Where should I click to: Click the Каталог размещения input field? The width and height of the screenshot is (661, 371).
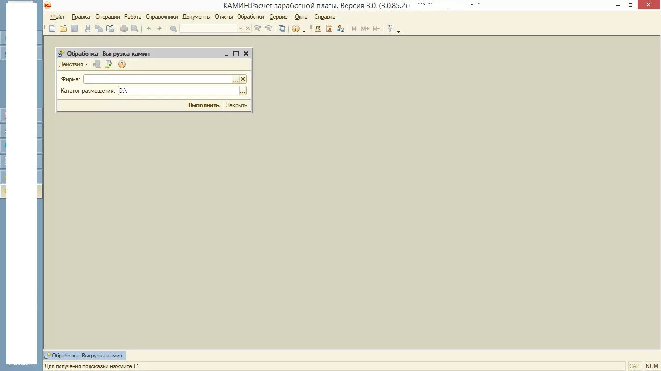coord(179,91)
